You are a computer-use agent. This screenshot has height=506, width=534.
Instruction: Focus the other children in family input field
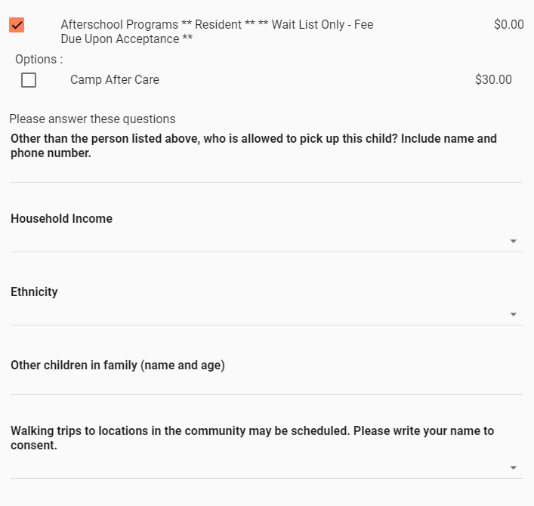pyautogui.click(x=266, y=384)
